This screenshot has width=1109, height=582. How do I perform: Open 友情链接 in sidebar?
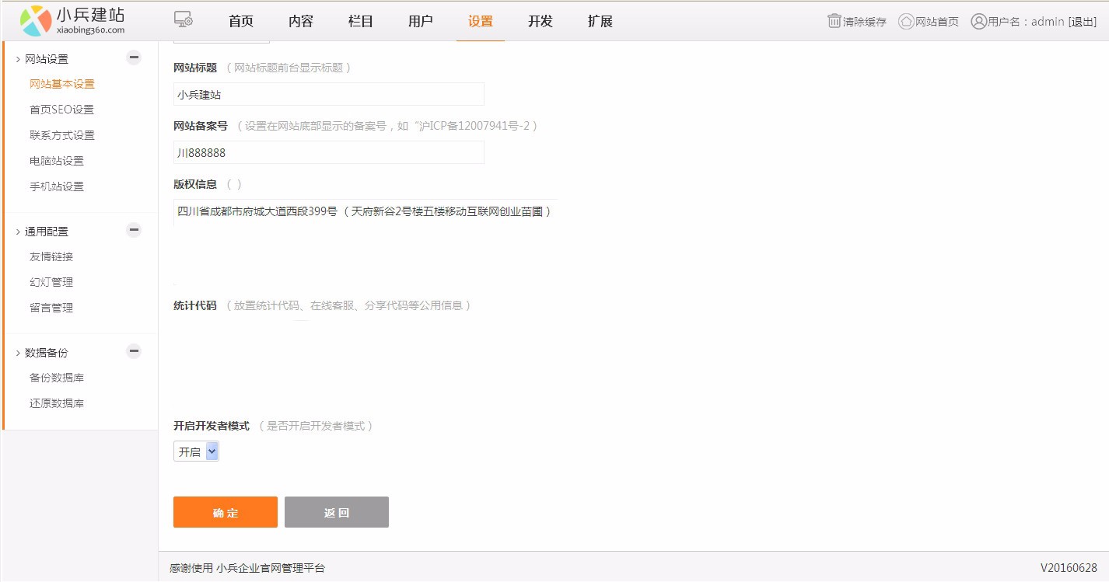coord(51,256)
